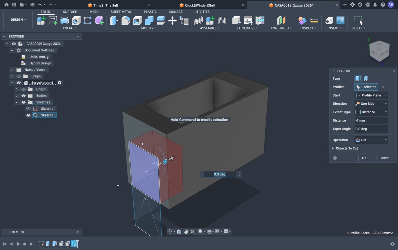Click the Move/Copy arrows icon
This screenshot has width=398, height=250.
[172, 20]
